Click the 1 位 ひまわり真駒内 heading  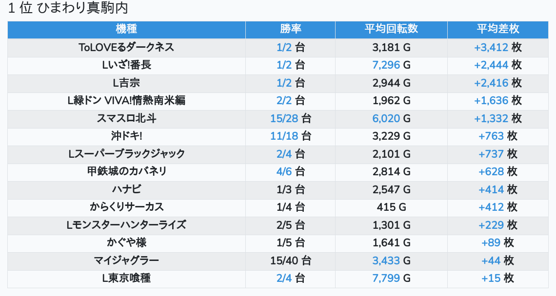pyautogui.click(x=68, y=8)
